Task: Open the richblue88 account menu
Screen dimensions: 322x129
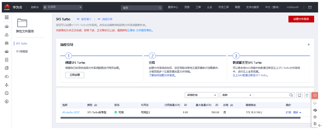Action: click(293, 7)
